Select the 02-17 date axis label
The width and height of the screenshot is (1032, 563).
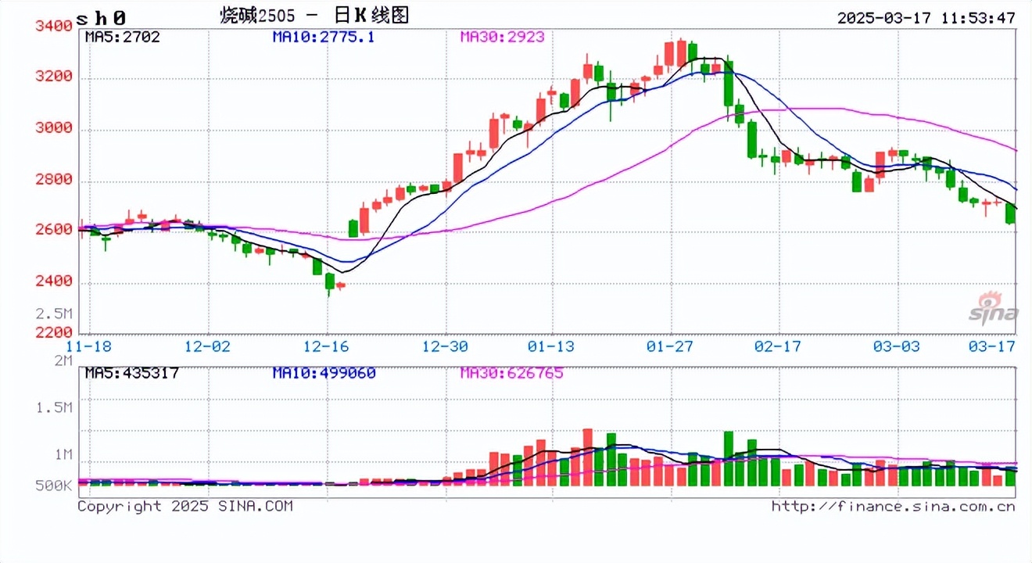click(778, 346)
